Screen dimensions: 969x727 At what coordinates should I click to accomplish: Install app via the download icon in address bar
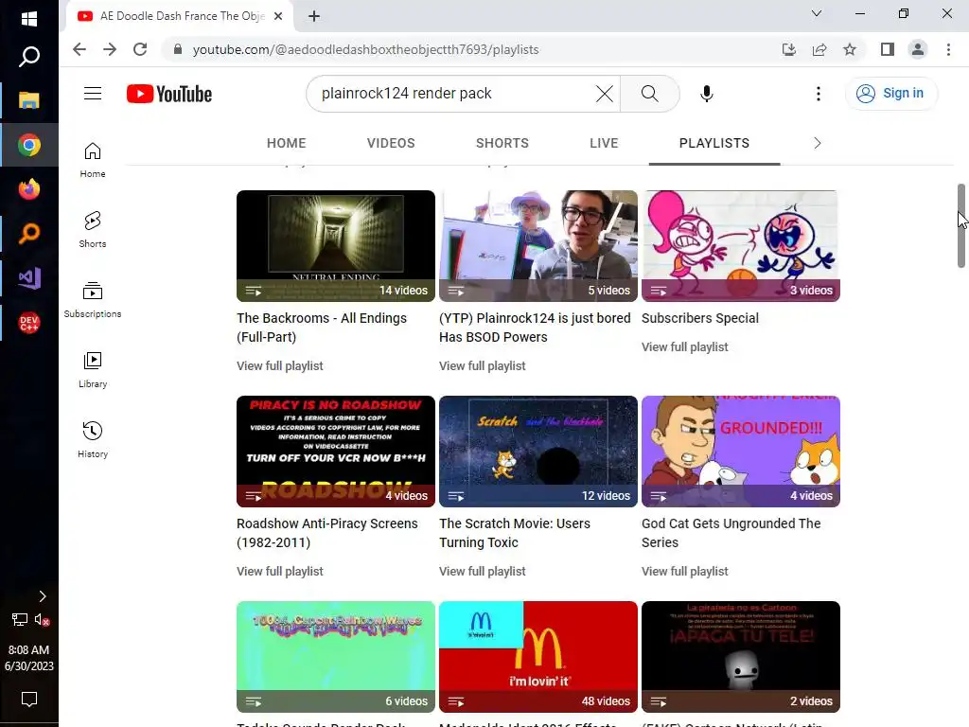click(788, 49)
